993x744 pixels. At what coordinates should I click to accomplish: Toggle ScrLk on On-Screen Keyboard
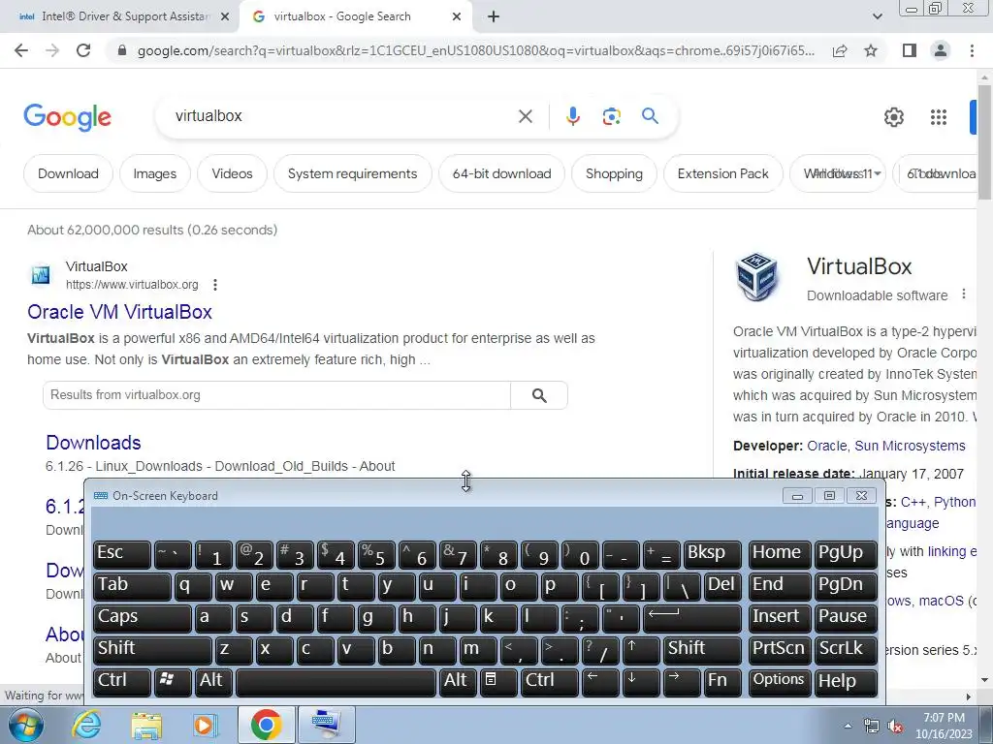click(x=846, y=650)
